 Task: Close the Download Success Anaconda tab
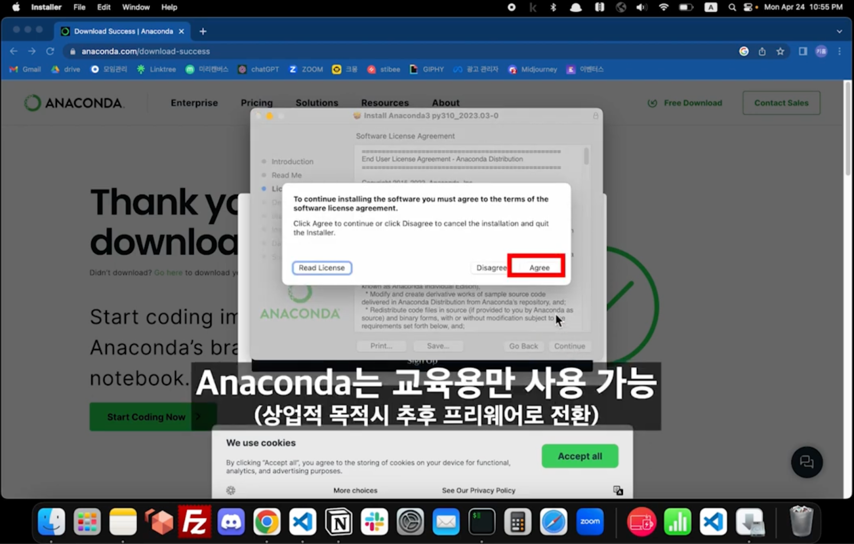181,31
